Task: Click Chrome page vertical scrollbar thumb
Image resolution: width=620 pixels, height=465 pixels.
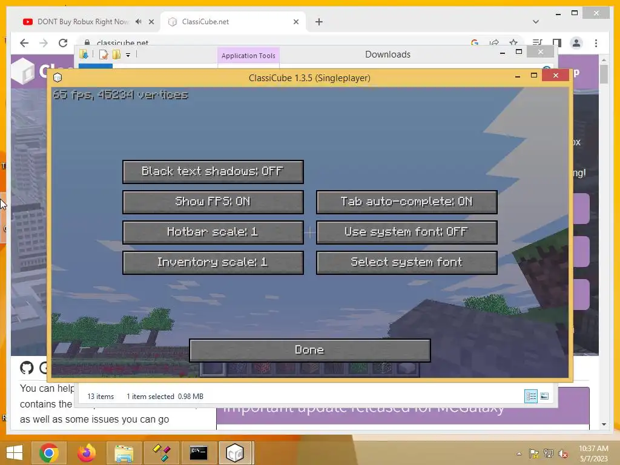Action: click(x=604, y=74)
